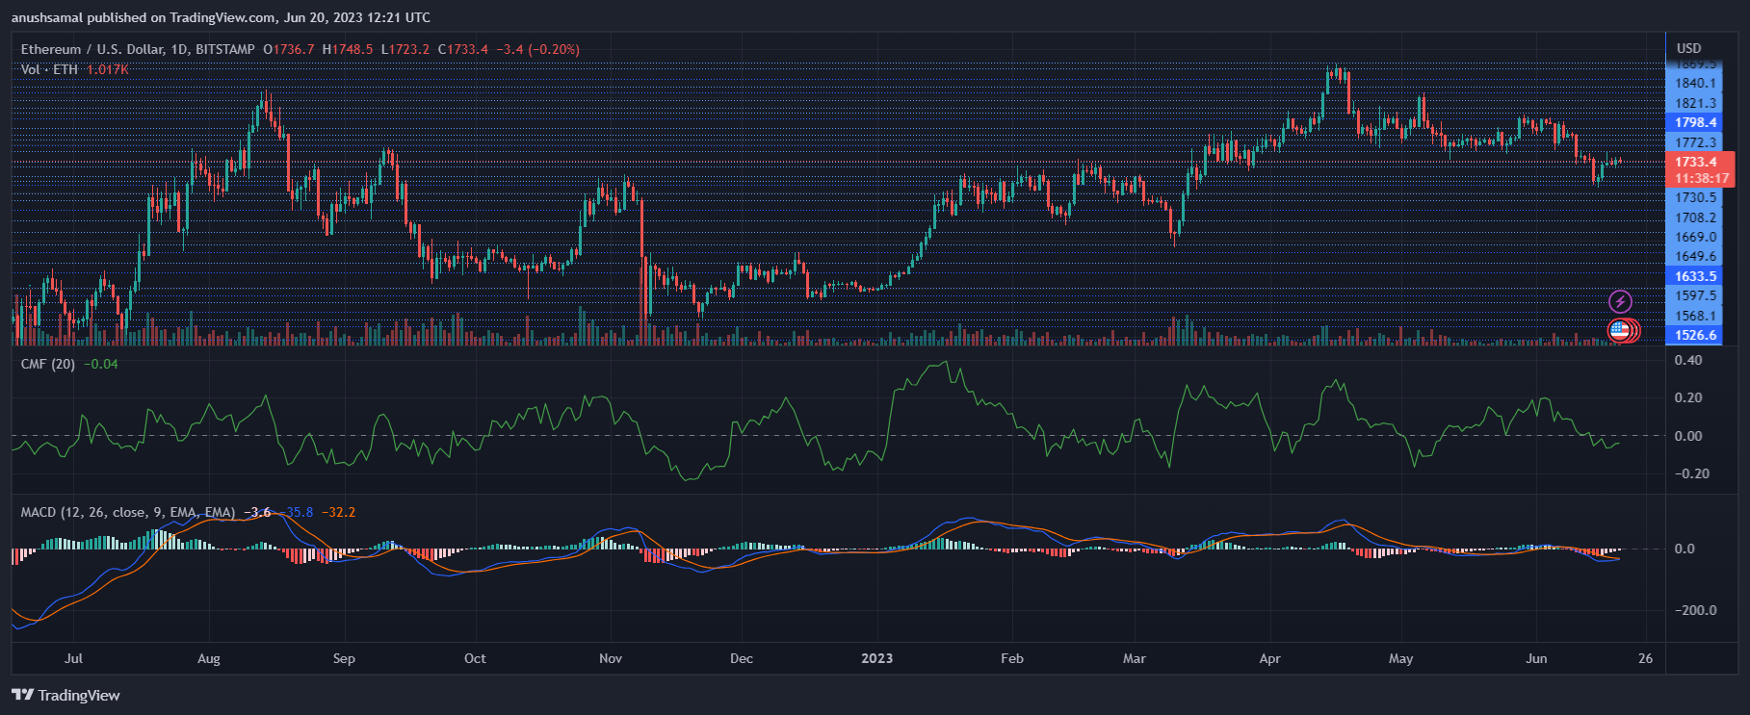Screen dimensions: 1750x715
Task: Click the 26 date label on time axis
Action: (1646, 658)
